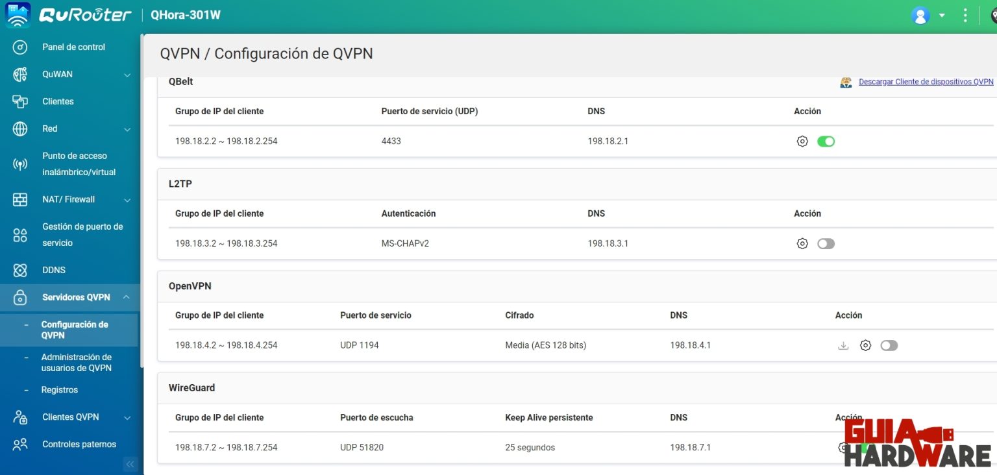Enable the OpenVPN server
The image size is (997, 475).
click(x=889, y=345)
